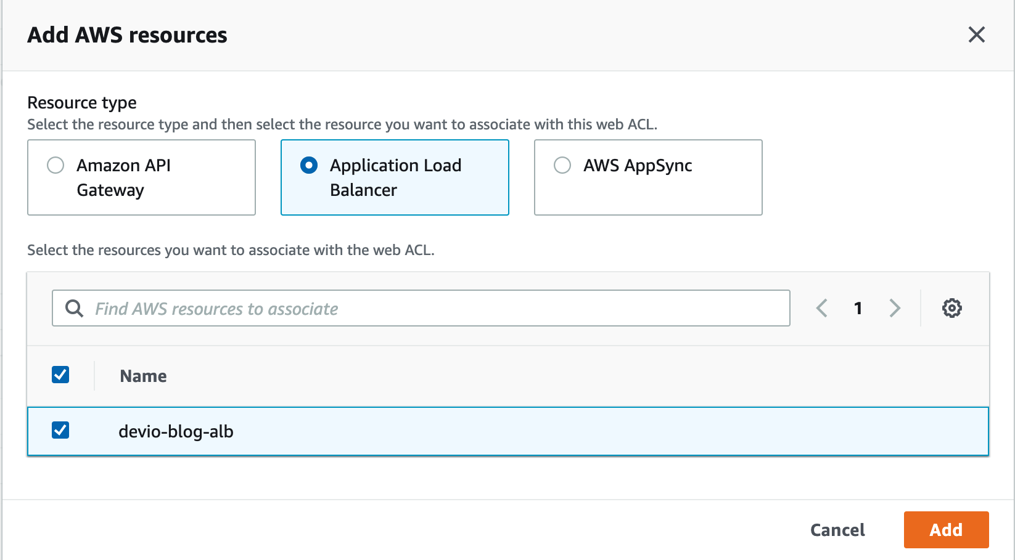Uncheck the select-all checkbox in header
Image resolution: width=1015 pixels, height=560 pixels.
click(60, 374)
